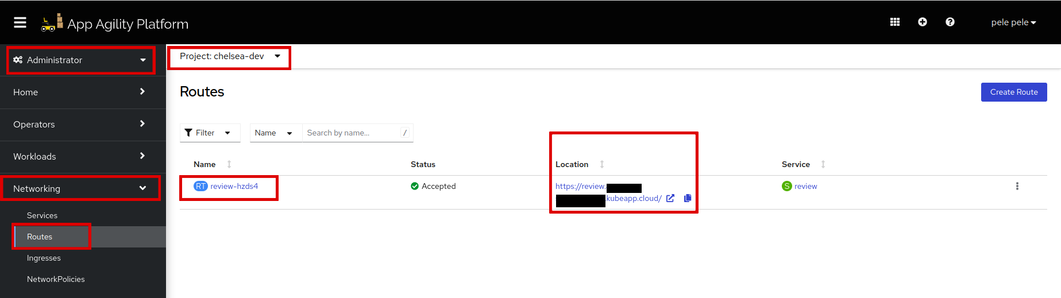Expand the Workloads navigation section

(80, 156)
